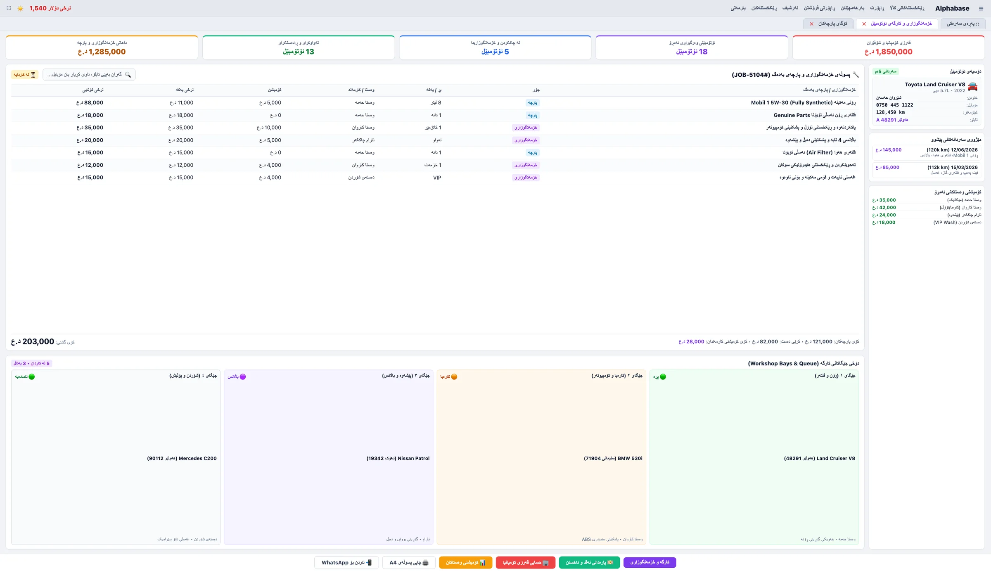991x571 pixels.
Task: Expand the یارمەتی help menu
Action: 738,8
